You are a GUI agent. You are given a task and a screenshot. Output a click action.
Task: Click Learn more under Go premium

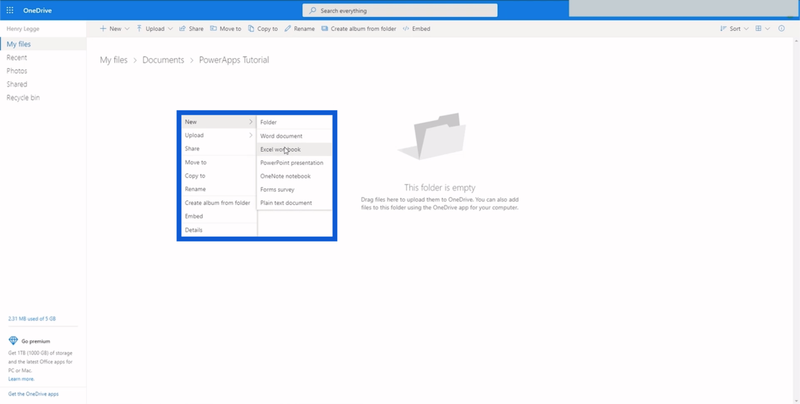[21, 379]
